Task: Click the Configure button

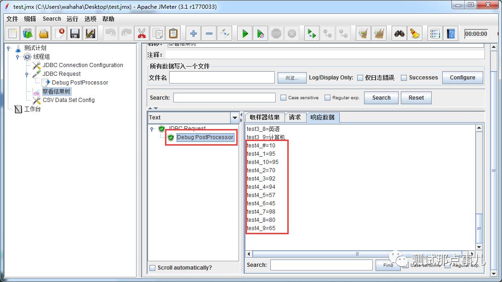Action: pos(462,78)
